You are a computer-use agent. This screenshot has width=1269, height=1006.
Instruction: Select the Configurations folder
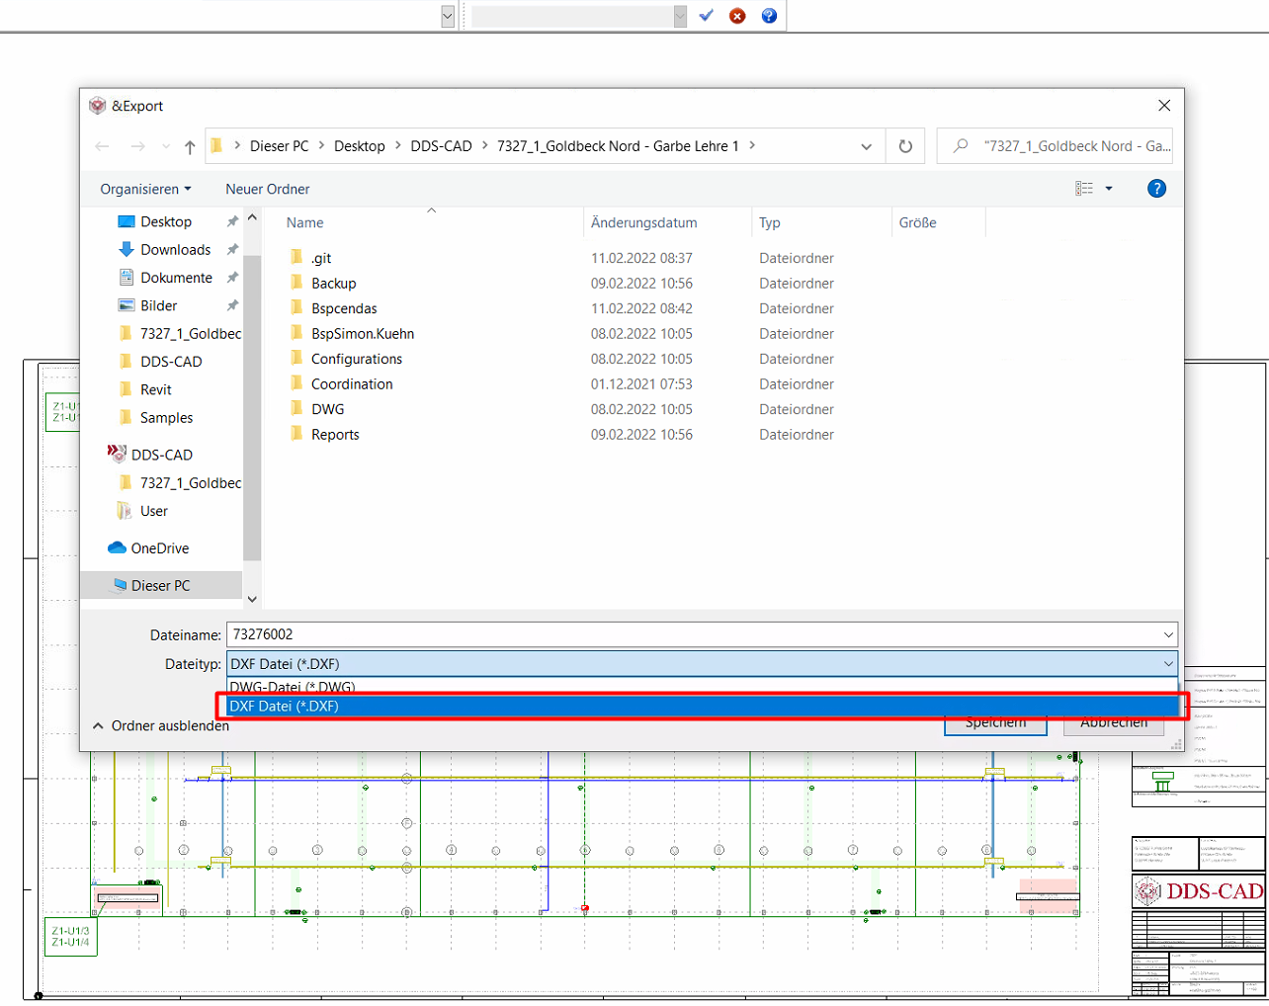click(x=357, y=359)
